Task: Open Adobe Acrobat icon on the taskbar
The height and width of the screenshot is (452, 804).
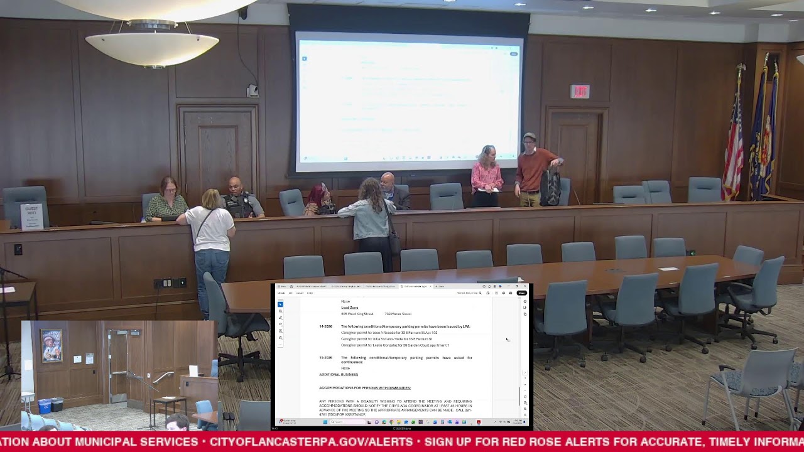Action: [479, 422]
